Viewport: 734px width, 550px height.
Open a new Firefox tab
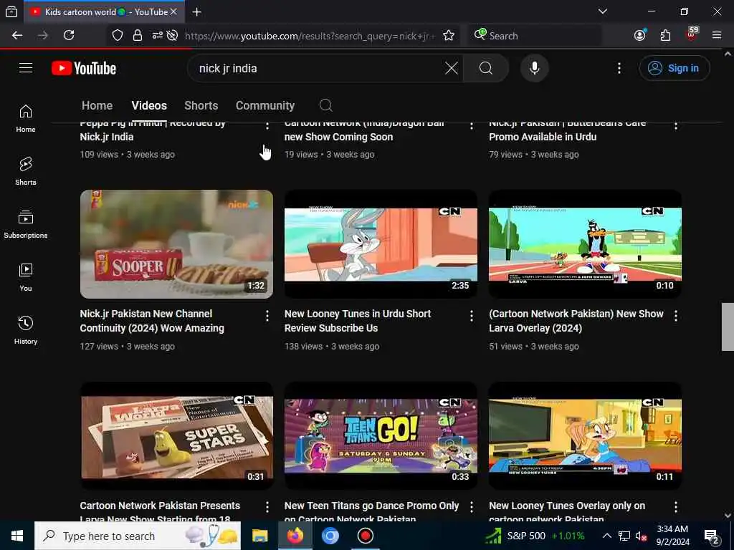[196, 12]
